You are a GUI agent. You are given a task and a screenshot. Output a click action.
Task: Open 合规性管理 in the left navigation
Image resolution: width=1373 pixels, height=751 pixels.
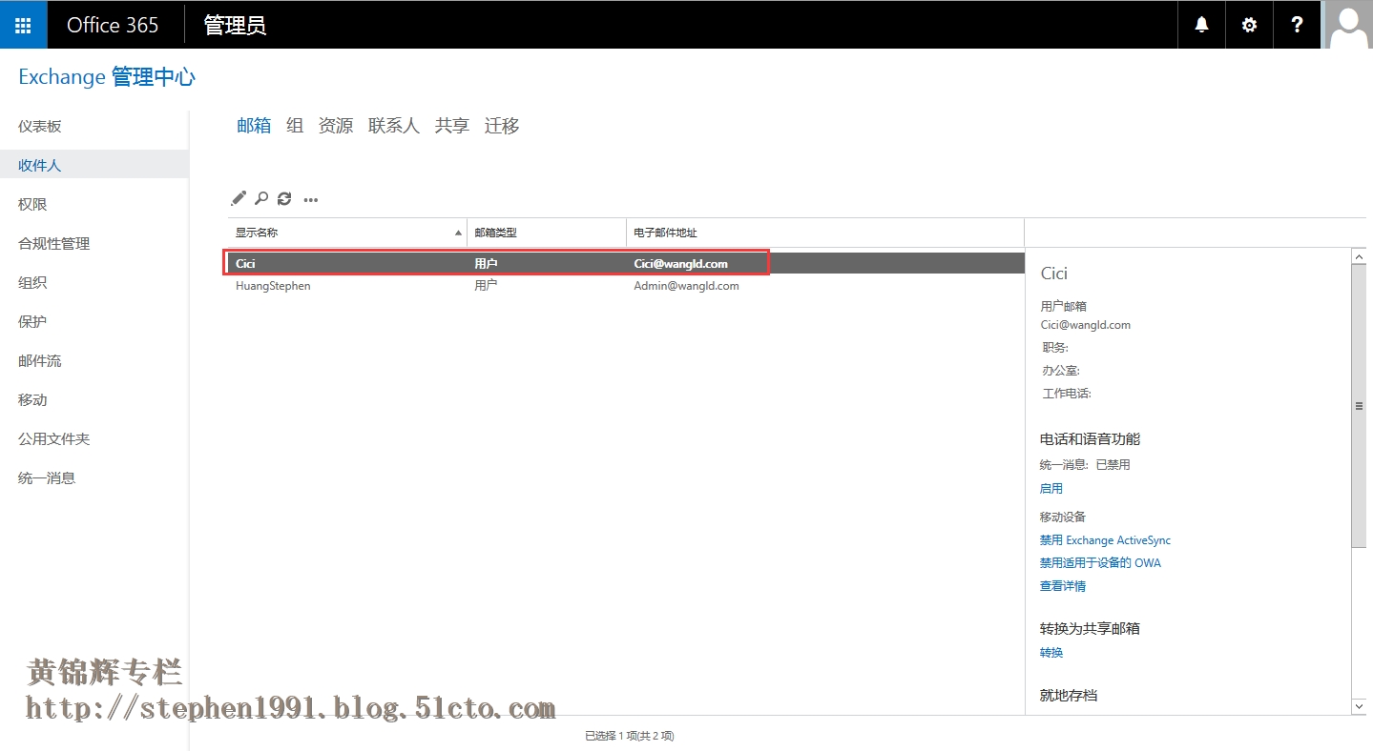pyautogui.click(x=54, y=244)
